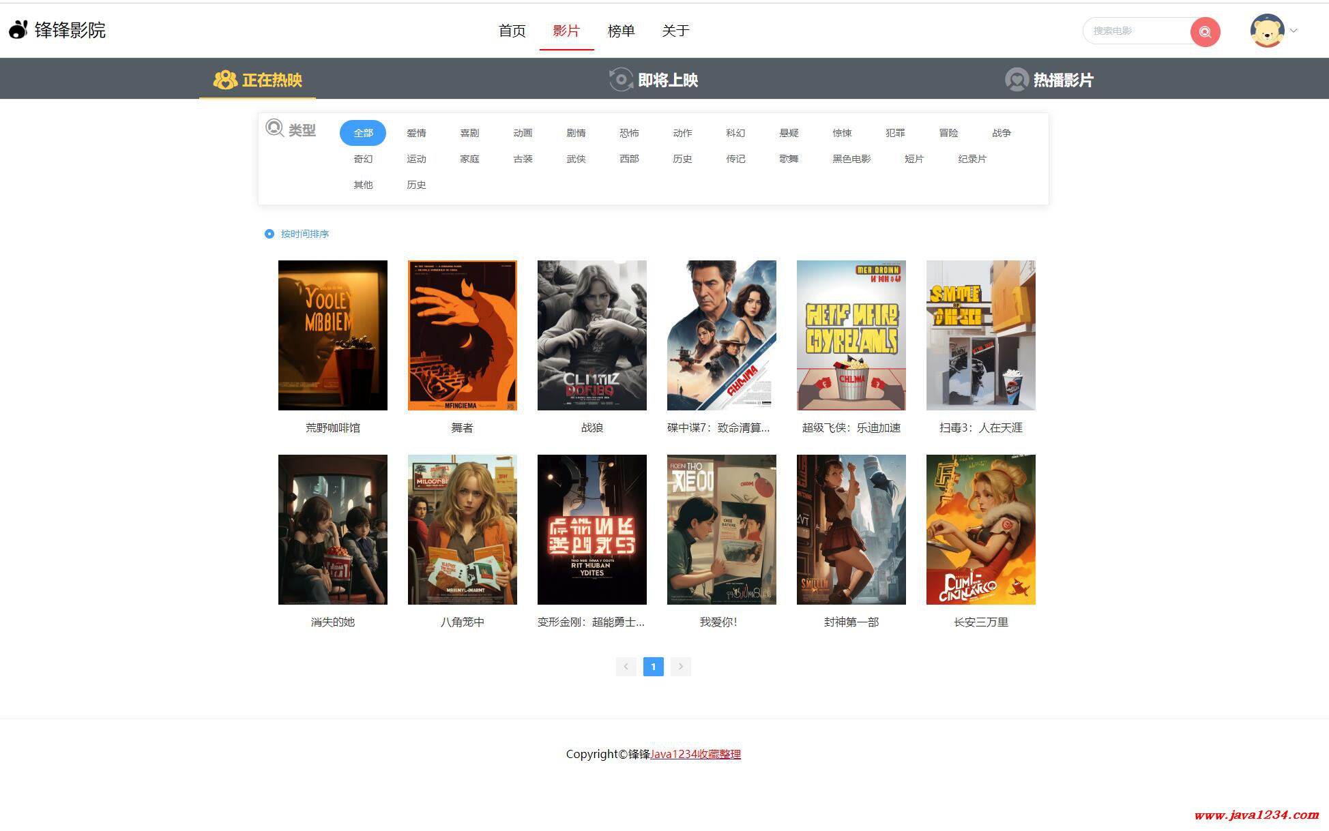Filter by 喜剧 genre

[x=469, y=133]
